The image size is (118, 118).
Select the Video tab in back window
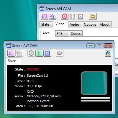(61, 24)
